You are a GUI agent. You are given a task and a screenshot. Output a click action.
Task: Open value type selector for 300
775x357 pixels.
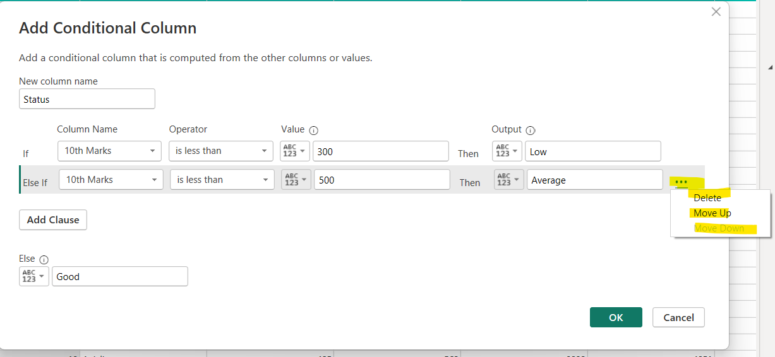coord(296,151)
